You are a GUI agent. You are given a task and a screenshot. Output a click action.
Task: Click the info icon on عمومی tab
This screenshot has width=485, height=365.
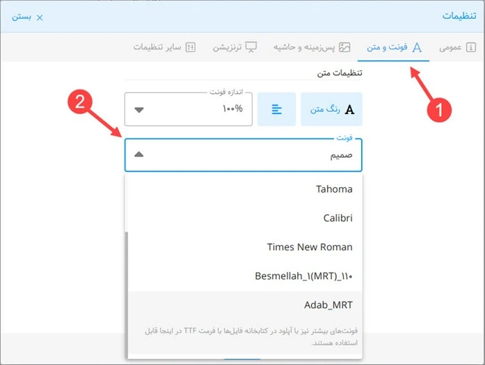click(x=471, y=47)
